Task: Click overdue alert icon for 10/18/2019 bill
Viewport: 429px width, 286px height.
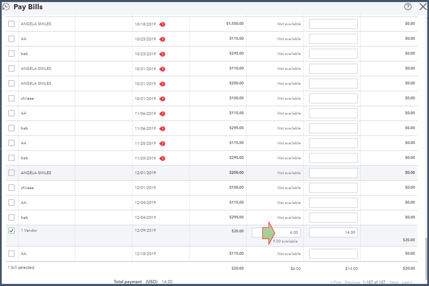Action: click(x=162, y=24)
